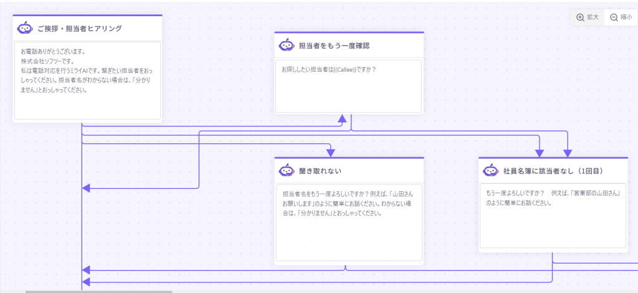Select the 聞き取れない node title
The height and width of the screenshot is (293, 638).
coord(320,171)
